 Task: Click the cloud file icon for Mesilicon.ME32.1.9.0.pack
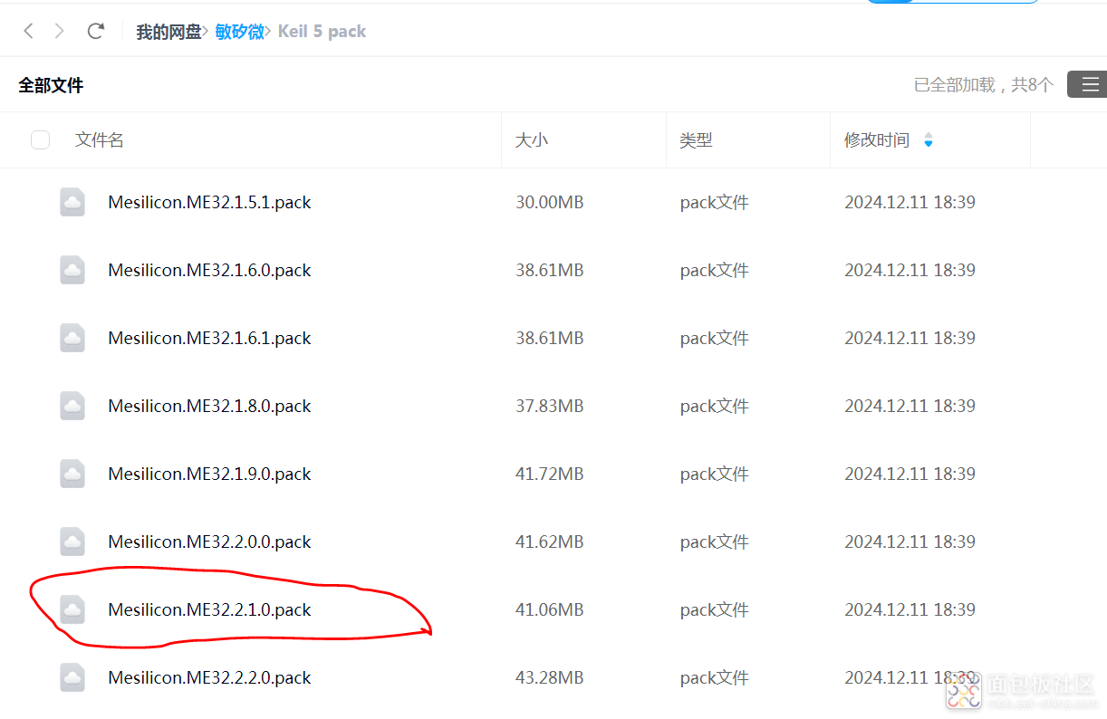(x=72, y=474)
